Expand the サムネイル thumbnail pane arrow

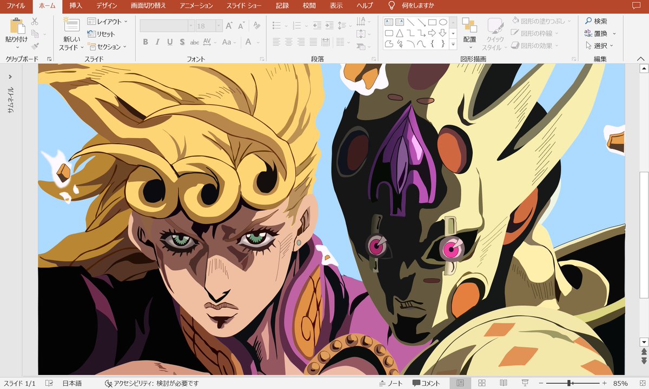[11, 76]
